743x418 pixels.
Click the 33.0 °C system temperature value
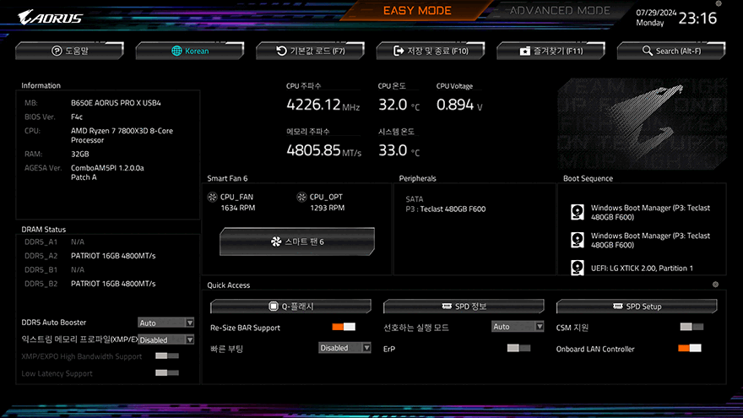[399, 150]
